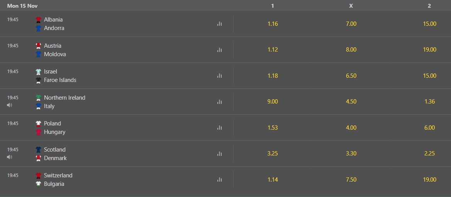This screenshot has width=451, height=197.
Task: View stats chart for Israel vs Faroe Islands
Action: [219, 76]
